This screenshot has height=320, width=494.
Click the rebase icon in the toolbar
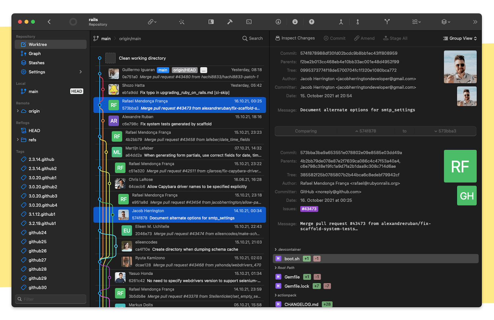pos(357,22)
